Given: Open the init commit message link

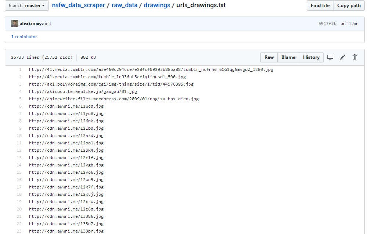Looking at the screenshot, I should pos(48,24).
